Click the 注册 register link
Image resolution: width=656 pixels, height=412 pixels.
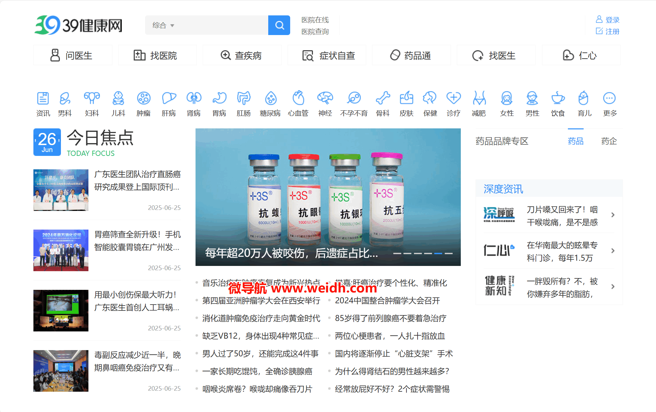(x=608, y=31)
